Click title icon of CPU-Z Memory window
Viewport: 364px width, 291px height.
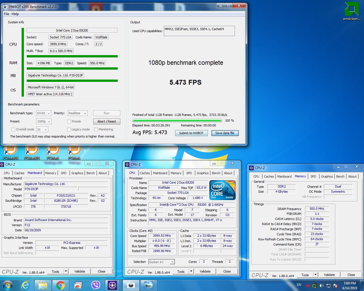[x=251, y=168]
